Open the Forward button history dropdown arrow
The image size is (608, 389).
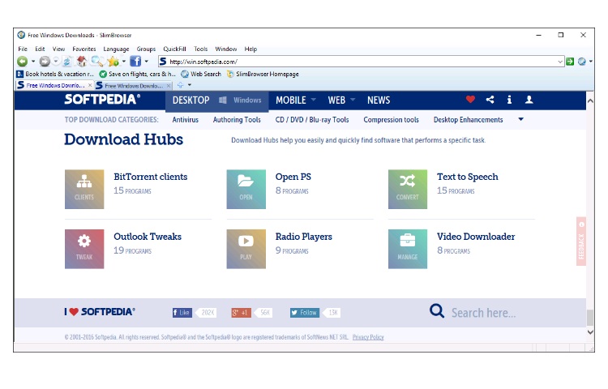click(56, 62)
